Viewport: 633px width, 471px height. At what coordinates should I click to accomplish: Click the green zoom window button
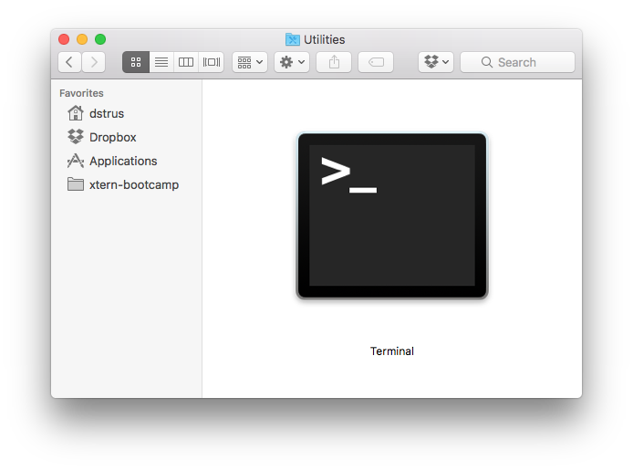(x=100, y=39)
